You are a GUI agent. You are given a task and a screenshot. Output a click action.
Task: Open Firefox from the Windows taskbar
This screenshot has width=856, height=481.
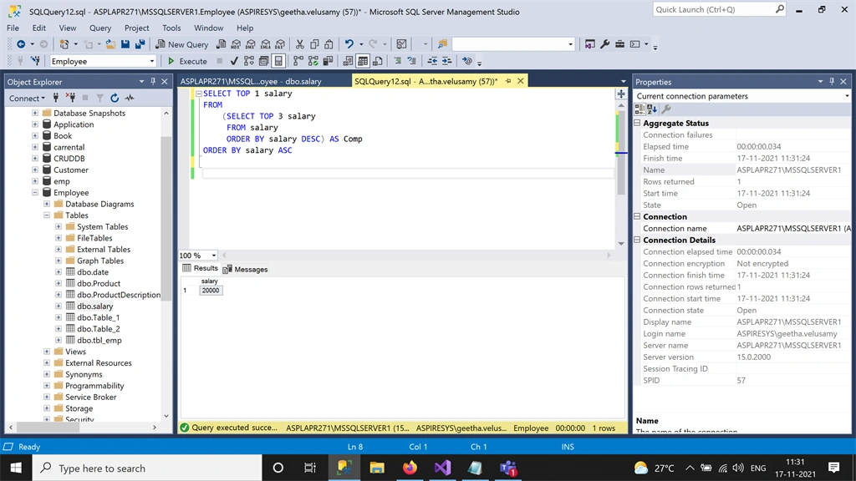tap(410, 468)
